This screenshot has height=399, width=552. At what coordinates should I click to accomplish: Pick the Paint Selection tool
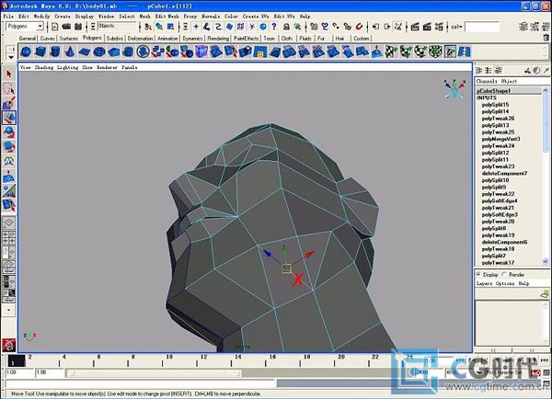point(9,103)
